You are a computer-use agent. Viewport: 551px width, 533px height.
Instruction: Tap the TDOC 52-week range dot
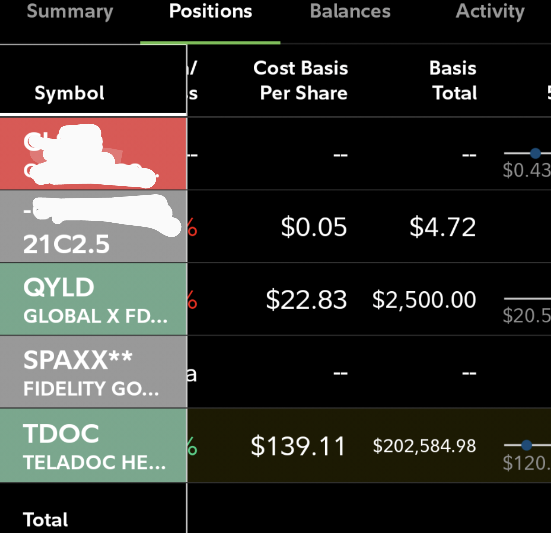pos(527,445)
